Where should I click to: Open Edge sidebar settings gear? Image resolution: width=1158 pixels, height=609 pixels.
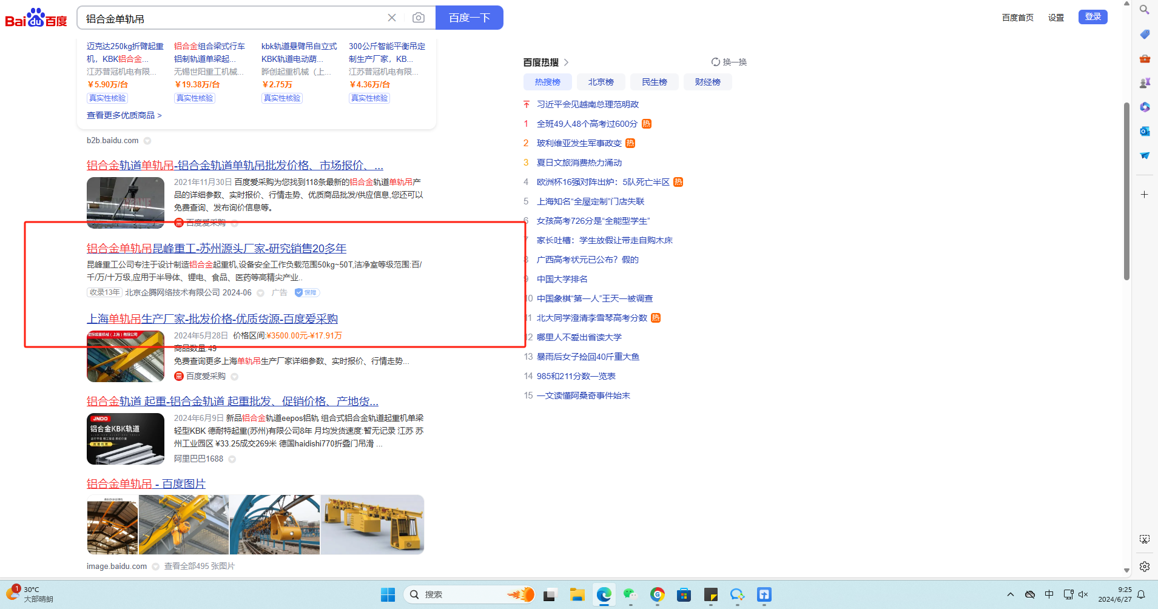coord(1145,567)
